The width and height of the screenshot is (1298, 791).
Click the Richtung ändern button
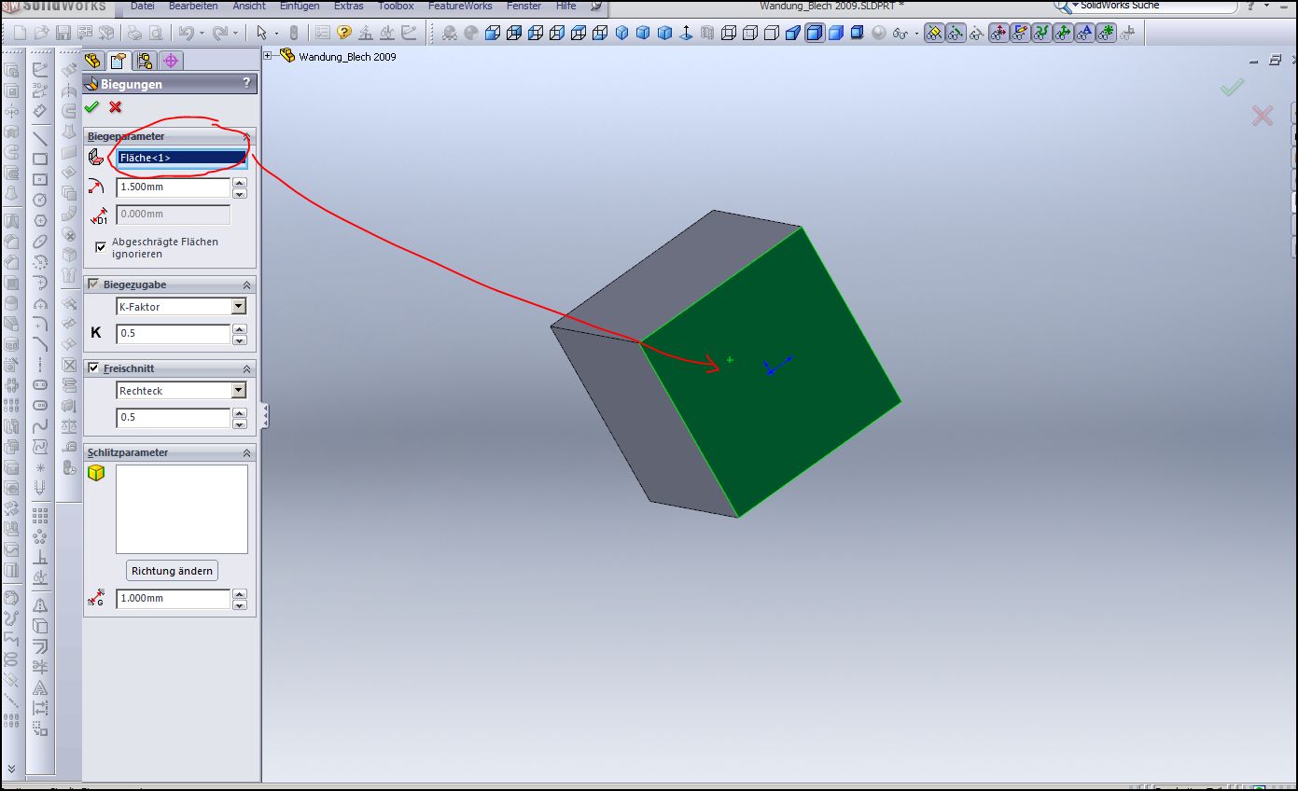coord(172,571)
